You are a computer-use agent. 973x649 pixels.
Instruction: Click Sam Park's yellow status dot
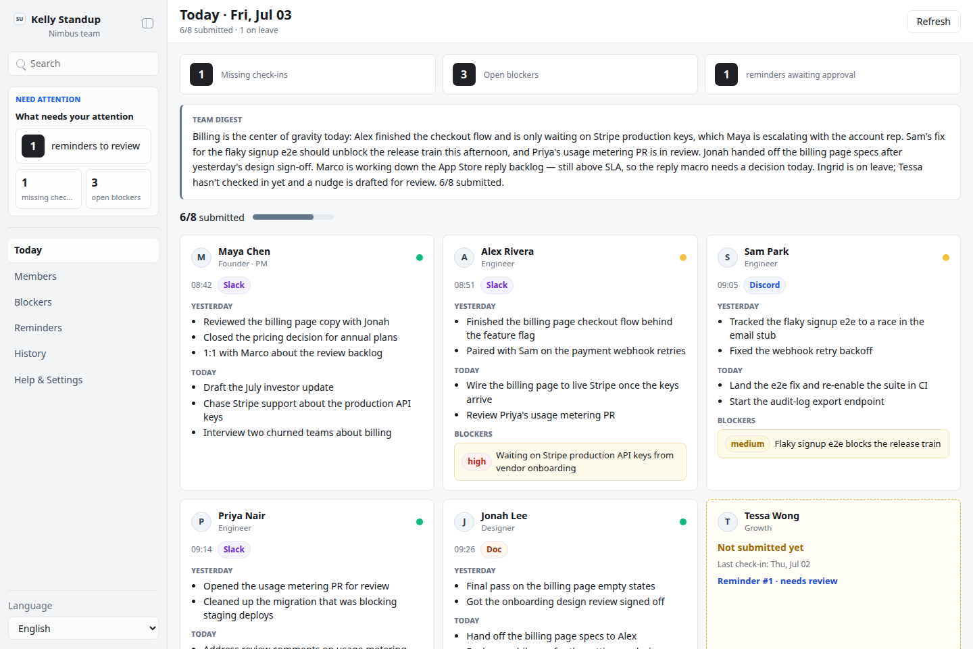[946, 258]
